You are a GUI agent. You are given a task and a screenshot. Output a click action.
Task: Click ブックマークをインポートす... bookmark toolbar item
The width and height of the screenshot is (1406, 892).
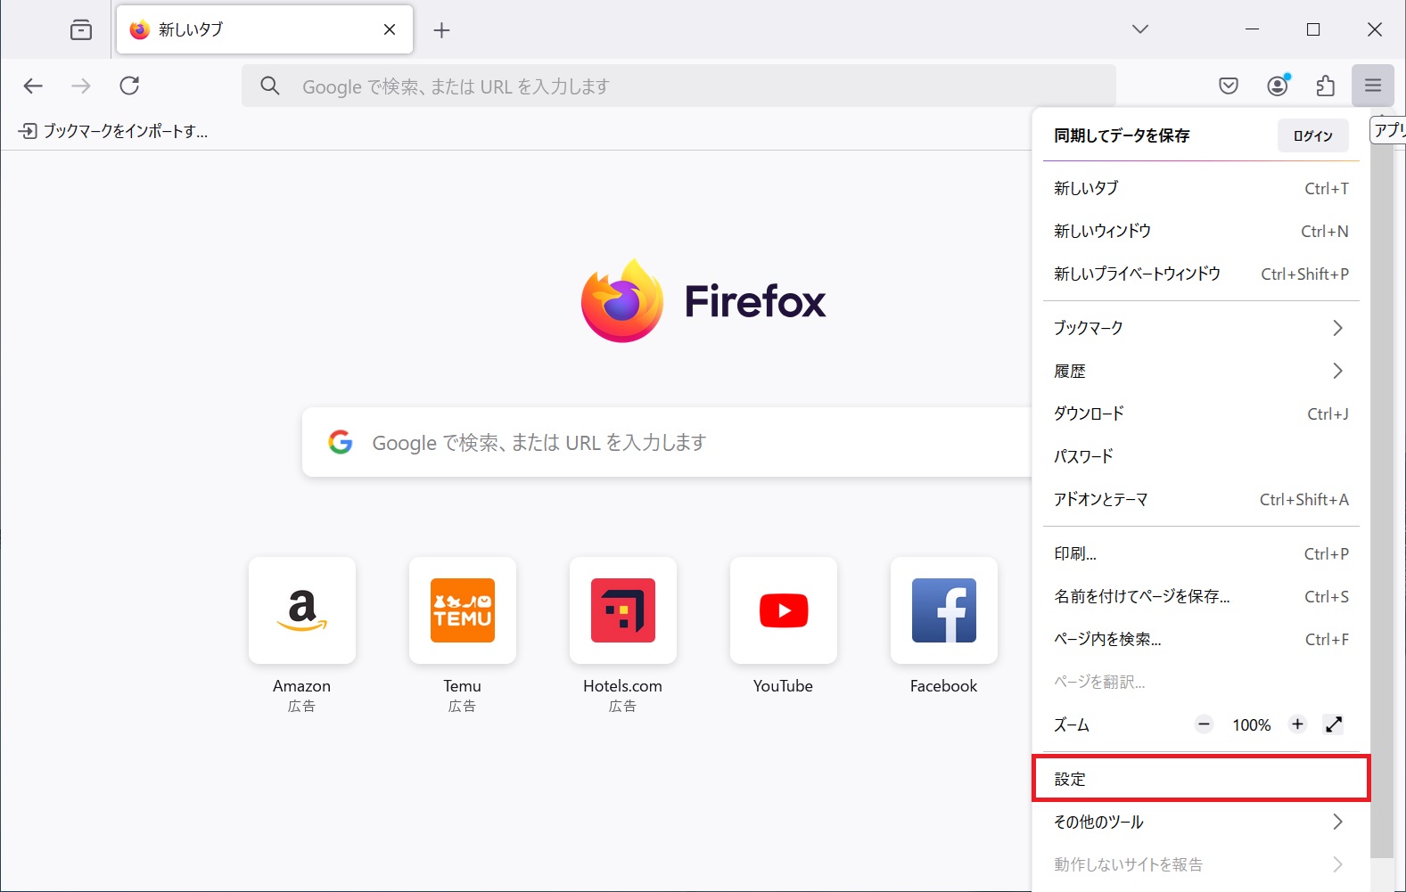click(113, 131)
